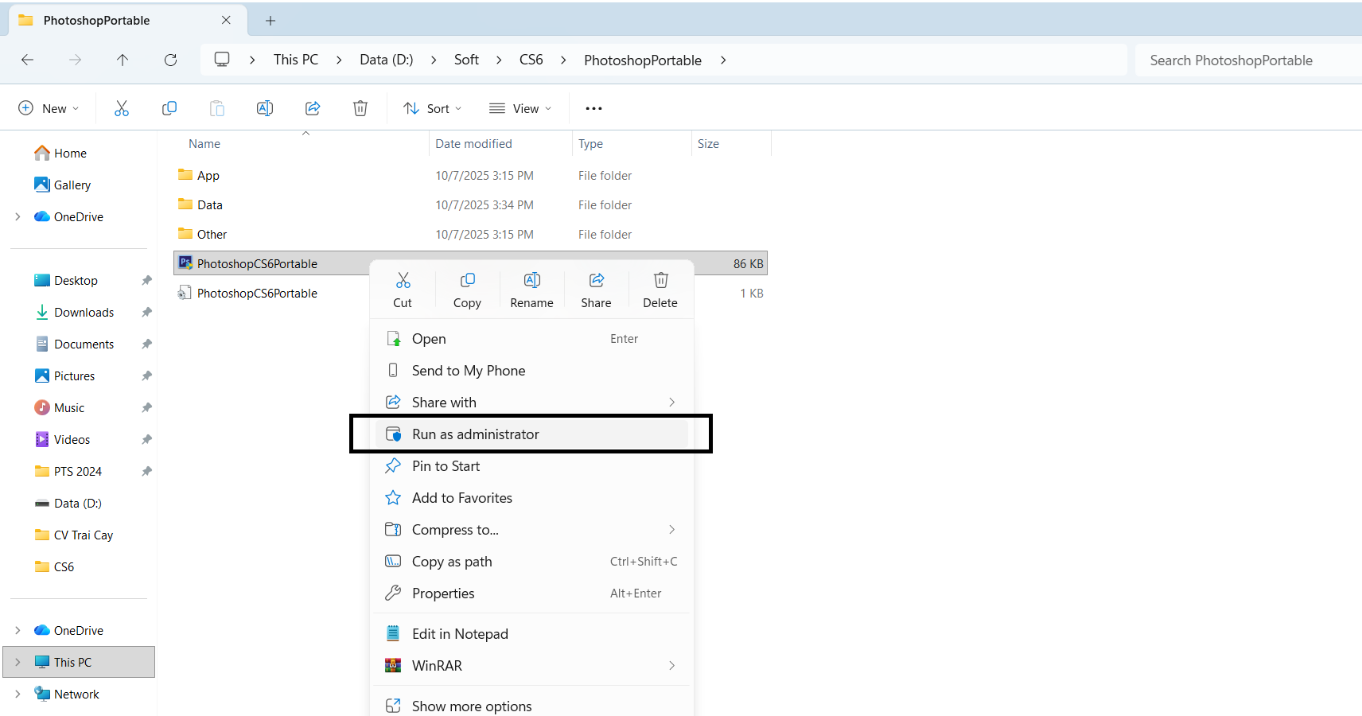Click Show more options
The image size is (1362, 716).
coord(471,706)
